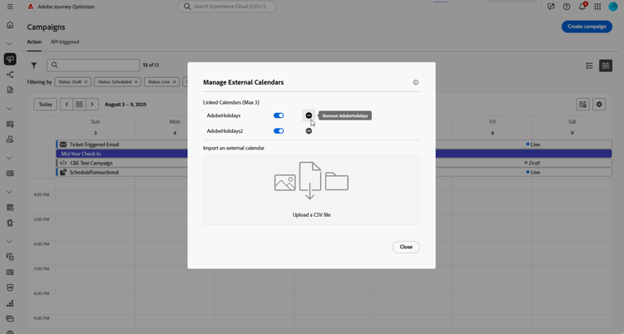Click the Search Experience Cloud field
The height and width of the screenshot is (334, 624).
(227, 7)
